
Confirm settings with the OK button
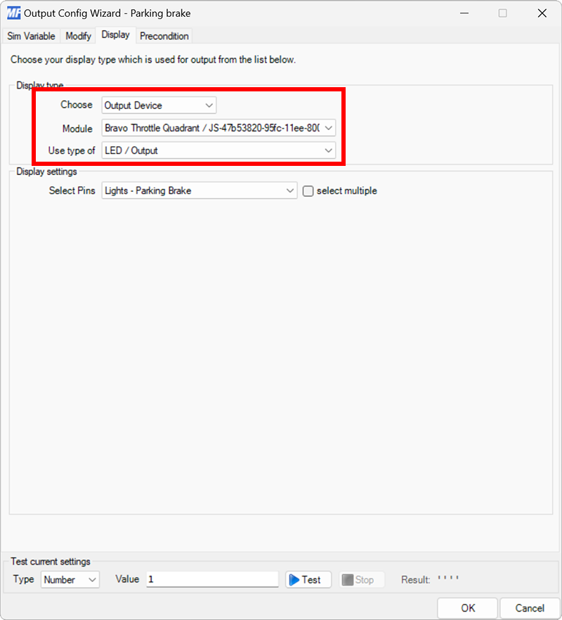pos(467,608)
